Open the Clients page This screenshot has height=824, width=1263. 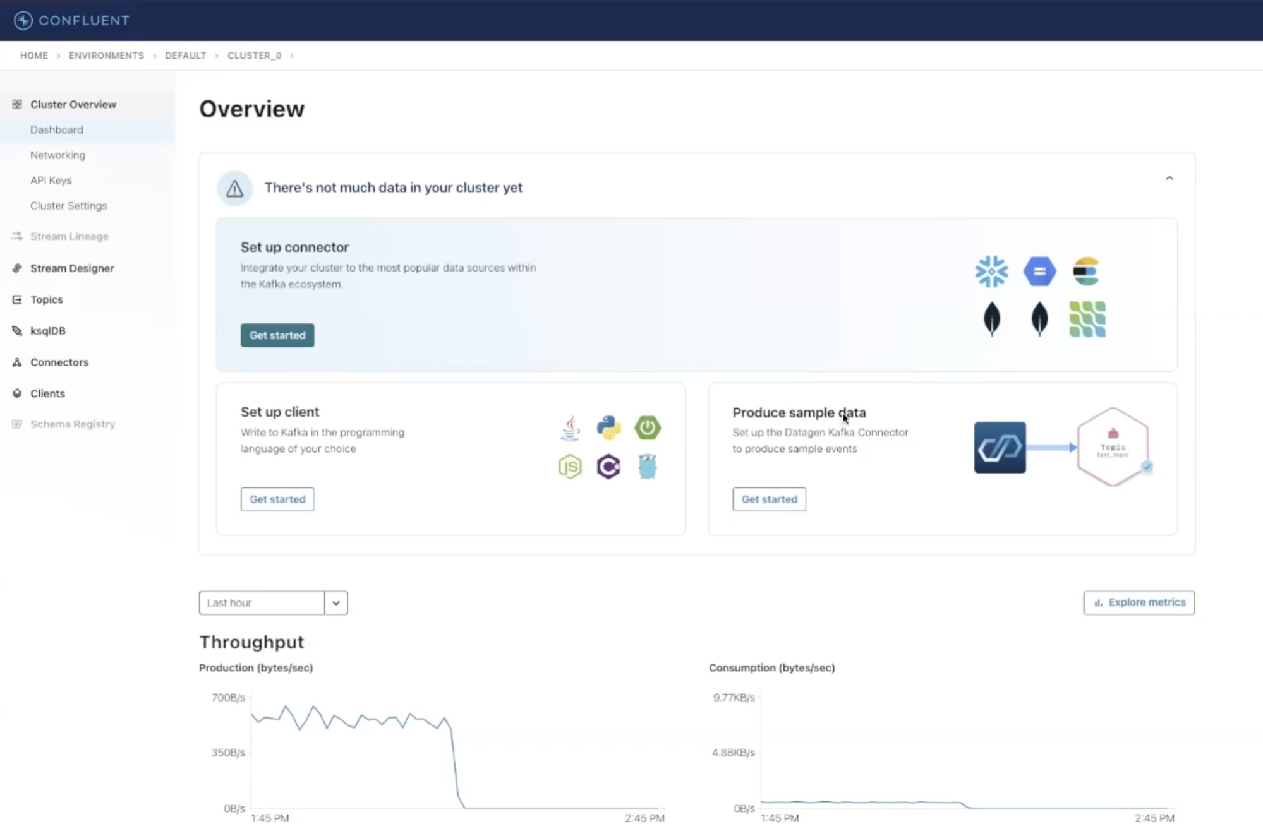point(48,393)
